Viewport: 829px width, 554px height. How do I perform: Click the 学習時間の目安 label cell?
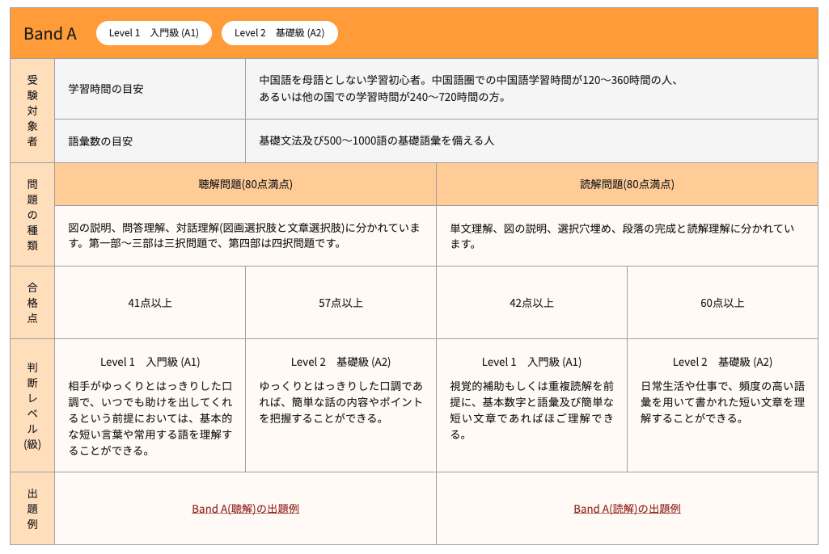pyautogui.click(x=106, y=89)
